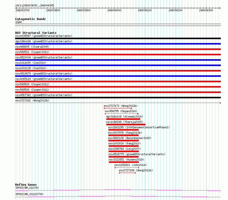Click ruler position 246004100
Image resolution: width=228 pixels, height=200 pixels.
click(x=145, y=10)
